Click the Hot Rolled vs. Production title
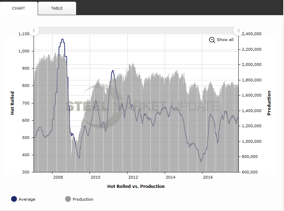 click(x=136, y=187)
